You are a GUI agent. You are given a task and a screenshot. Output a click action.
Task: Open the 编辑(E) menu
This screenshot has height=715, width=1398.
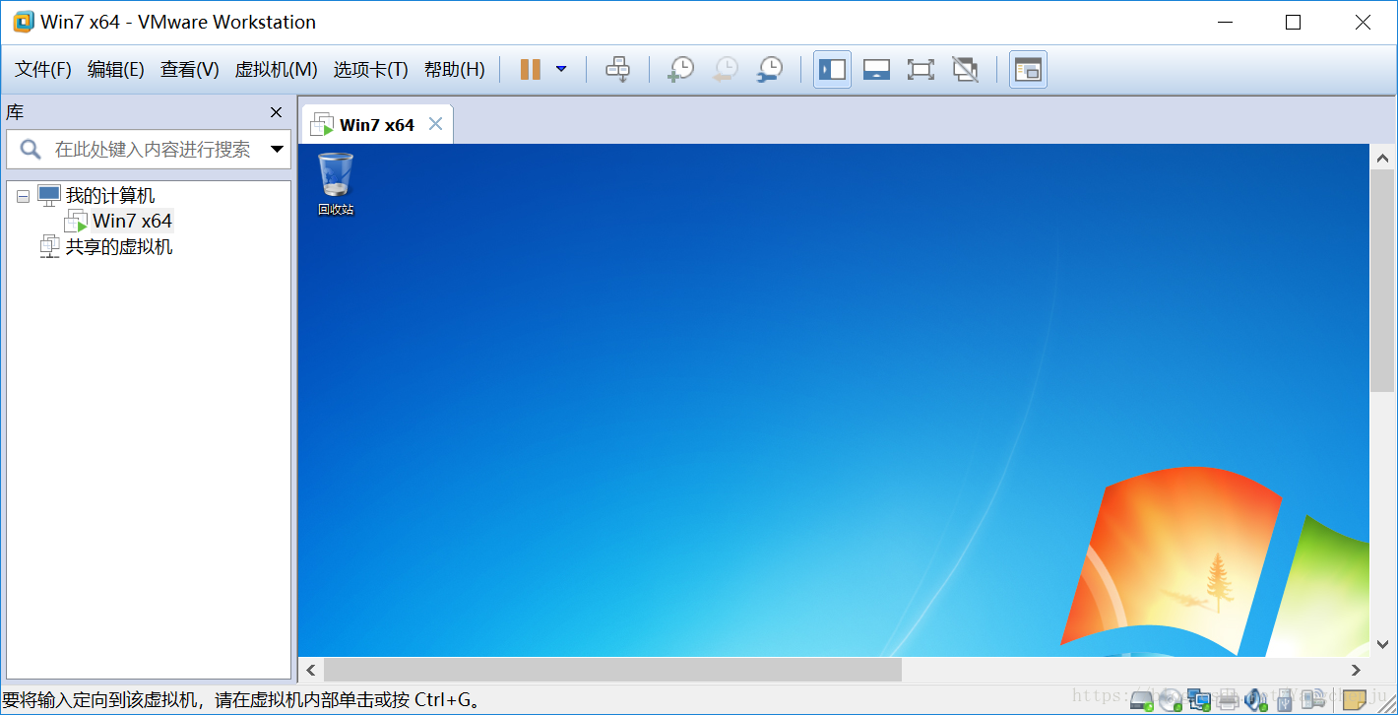(x=116, y=70)
